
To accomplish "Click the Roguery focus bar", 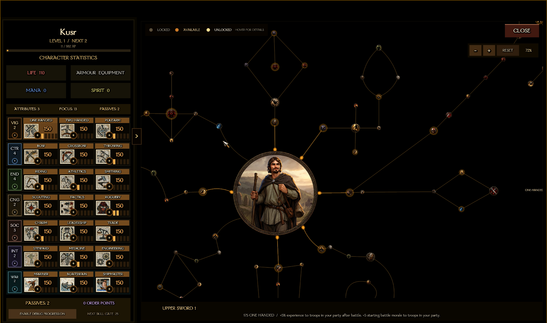I will (121, 213).
